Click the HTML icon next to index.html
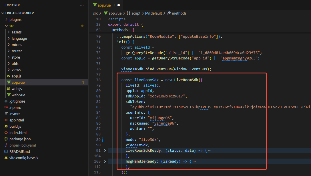The height and width of the screenshot is (176, 311). coord(6,133)
